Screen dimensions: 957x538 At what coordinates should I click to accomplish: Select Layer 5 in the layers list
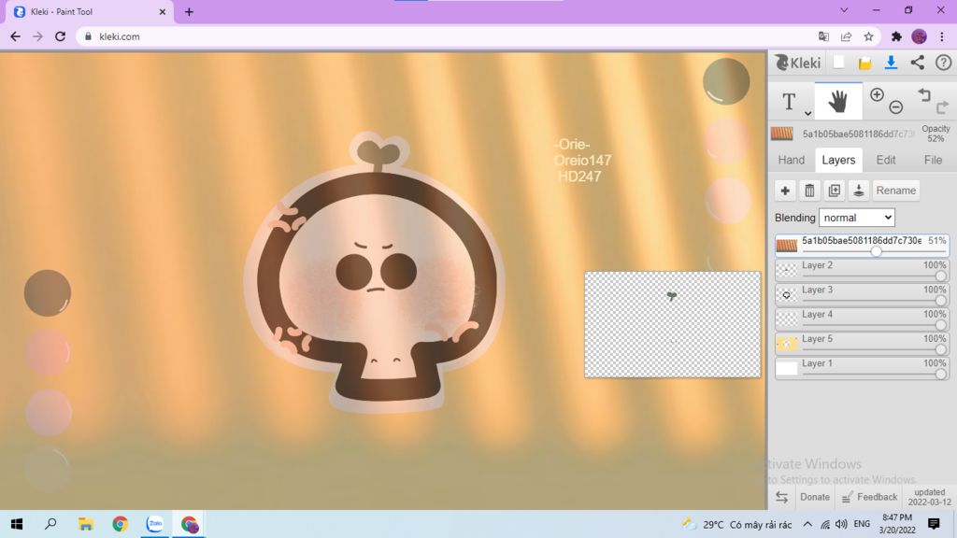coord(862,343)
